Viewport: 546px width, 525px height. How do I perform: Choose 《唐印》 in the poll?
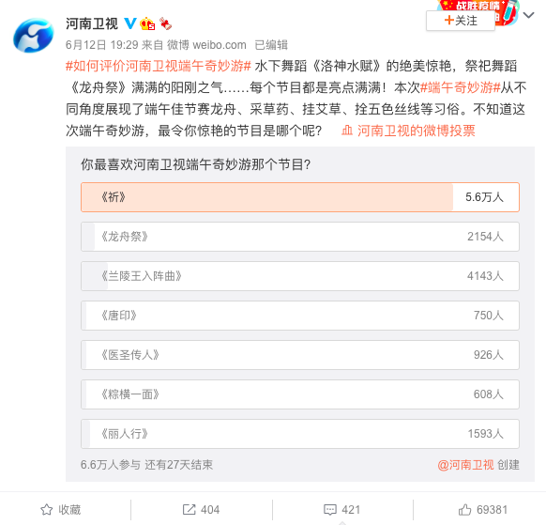(300, 316)
